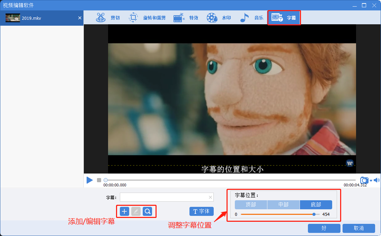
Task: Click the edit subtitle pencil button
Action: 136,211
